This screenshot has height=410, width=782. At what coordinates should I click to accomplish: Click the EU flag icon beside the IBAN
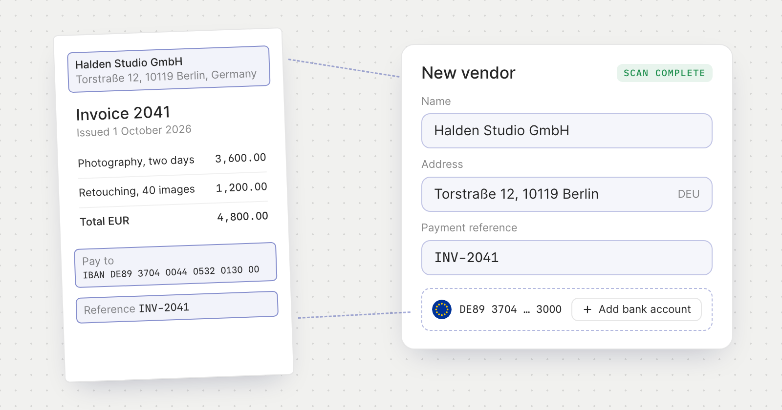tap(442, 309)
